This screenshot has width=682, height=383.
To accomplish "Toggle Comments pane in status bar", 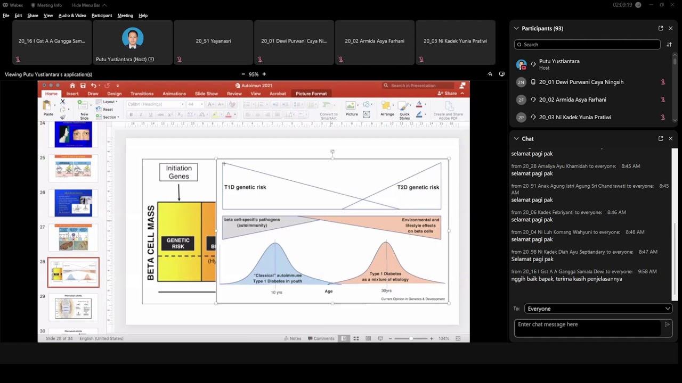I will [321, 338].
